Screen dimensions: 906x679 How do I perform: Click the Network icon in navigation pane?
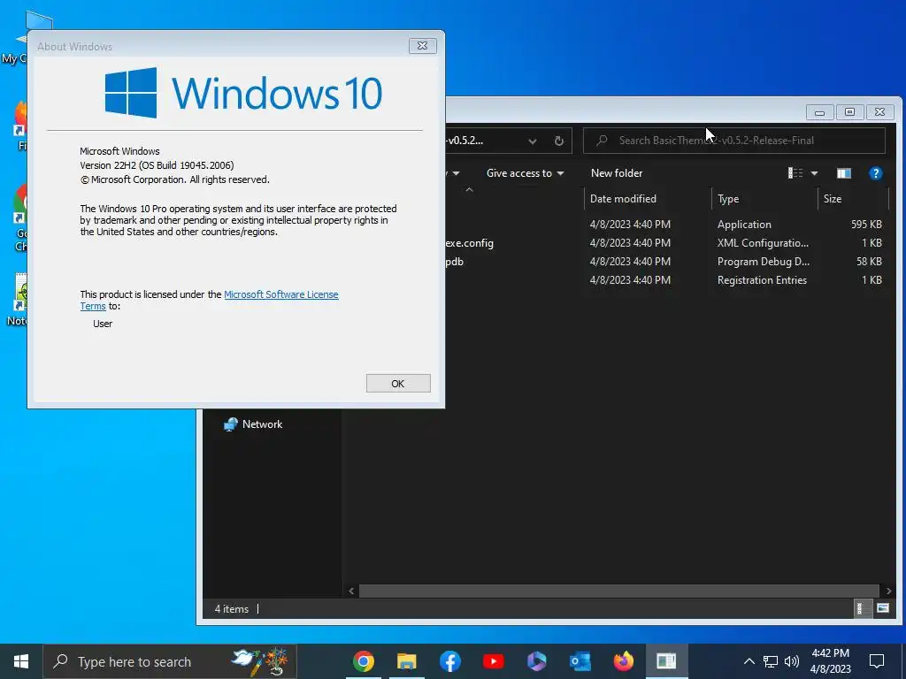click(231, 424)
